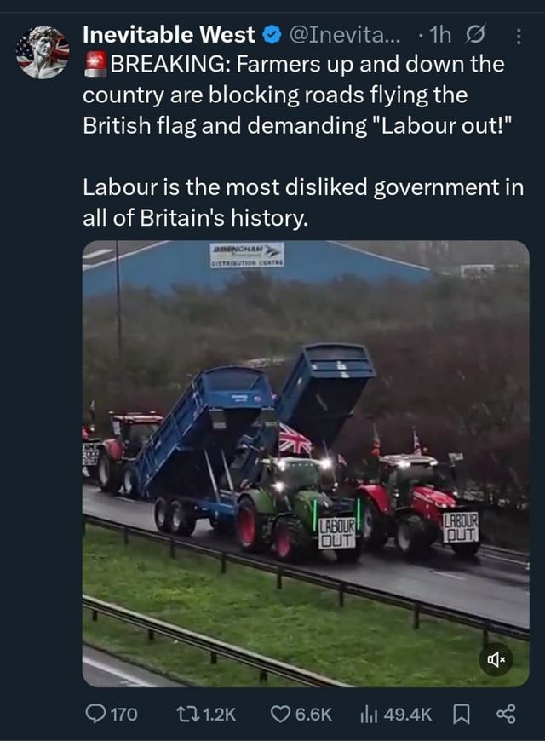Click the 1h post timestamp
The image size is (545, 741).
pyautogui.click(x=440, y=35)
